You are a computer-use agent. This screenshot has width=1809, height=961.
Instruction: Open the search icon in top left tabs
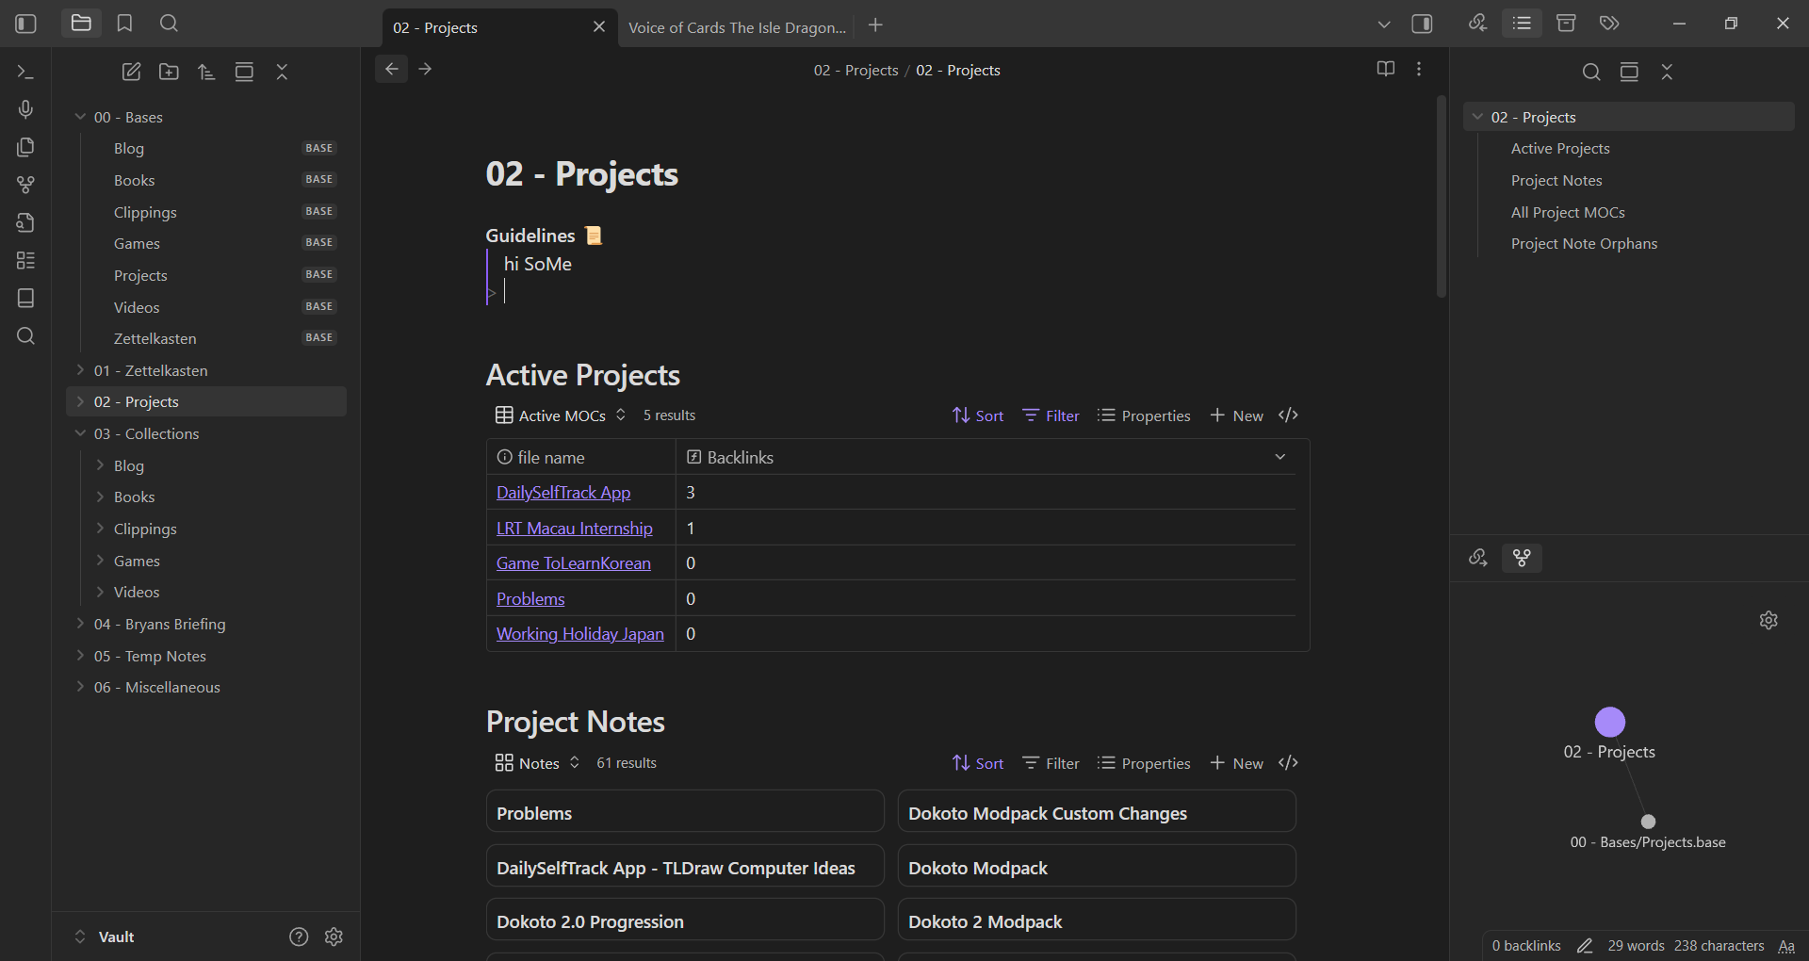point(169,24)
